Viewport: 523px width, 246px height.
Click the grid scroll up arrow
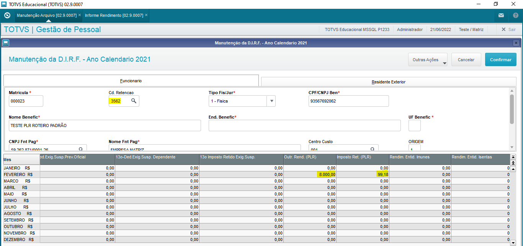point(513,169)
